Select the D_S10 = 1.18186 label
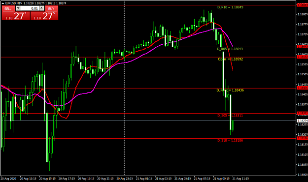This screenshot has height=182, width=308. pyautogui.click(x=230, y=140)
